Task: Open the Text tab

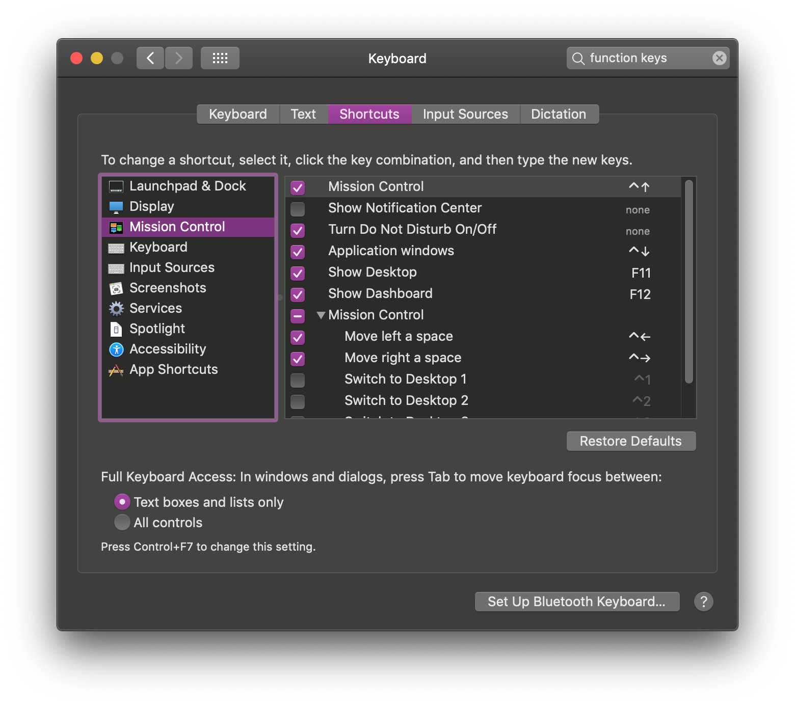Action: [303, 114]
